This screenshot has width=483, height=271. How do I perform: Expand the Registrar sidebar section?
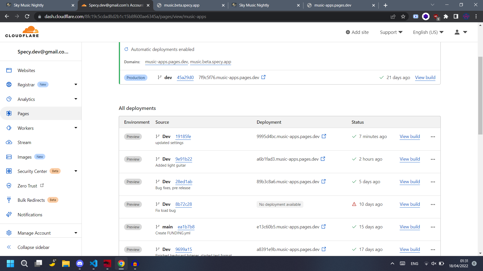[76, 85]
